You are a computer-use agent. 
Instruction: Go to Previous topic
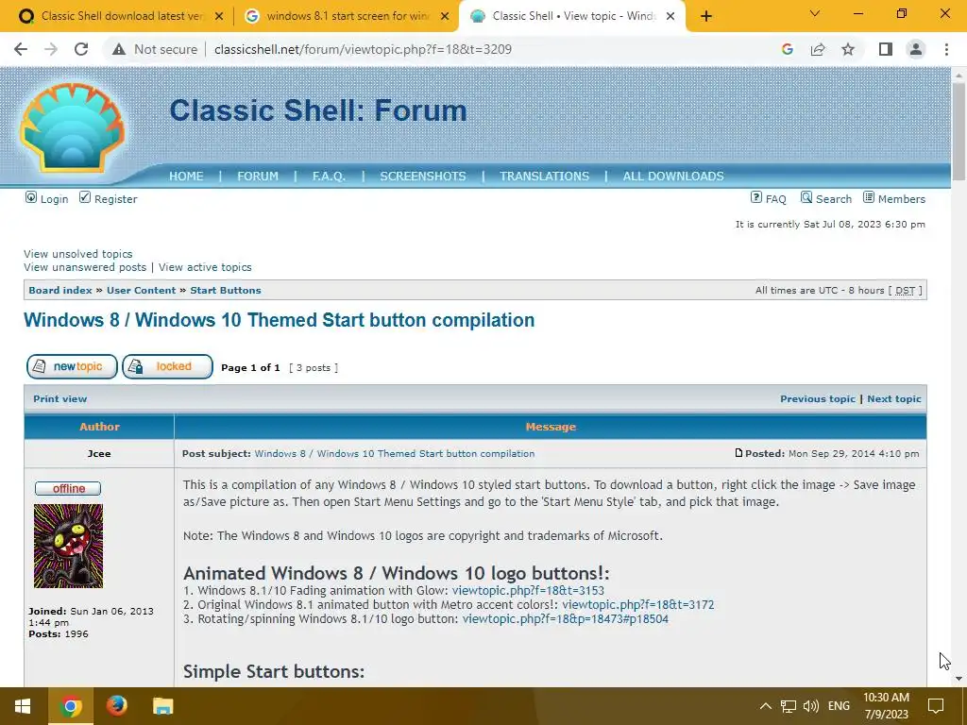[818, 399]
